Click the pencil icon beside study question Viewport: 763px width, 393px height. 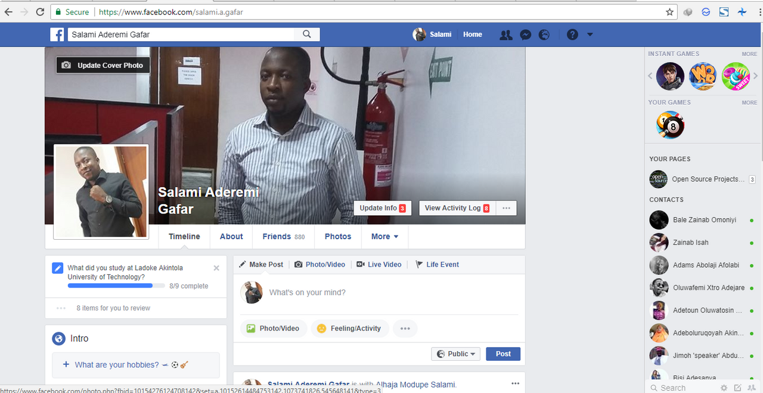point(57,268)
